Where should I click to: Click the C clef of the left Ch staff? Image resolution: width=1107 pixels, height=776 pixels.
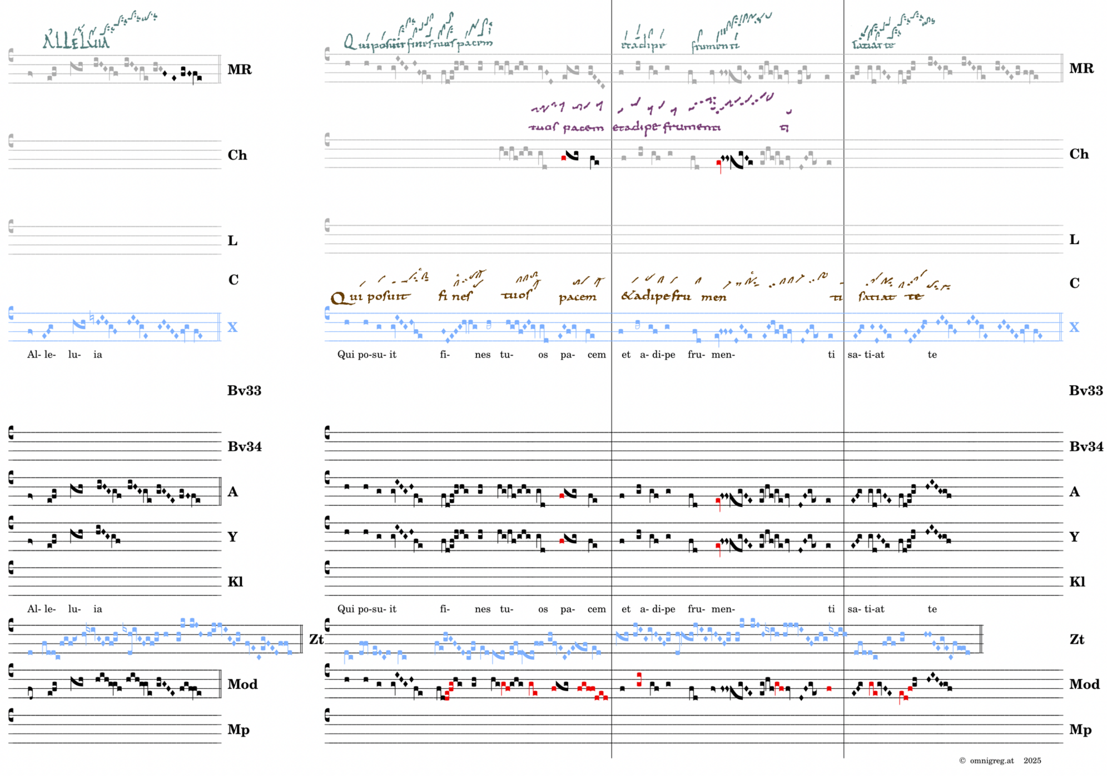point(11,141)
